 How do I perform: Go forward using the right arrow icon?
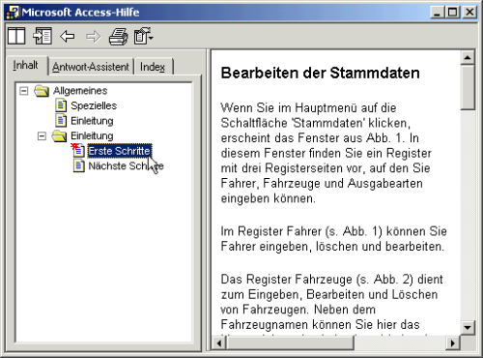click(94, 37)
